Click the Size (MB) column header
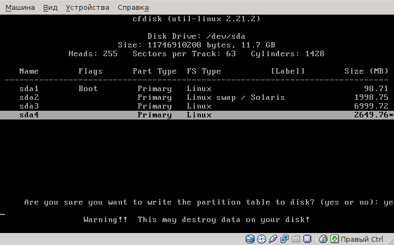 pyautogui.click(x=366, y=71)
